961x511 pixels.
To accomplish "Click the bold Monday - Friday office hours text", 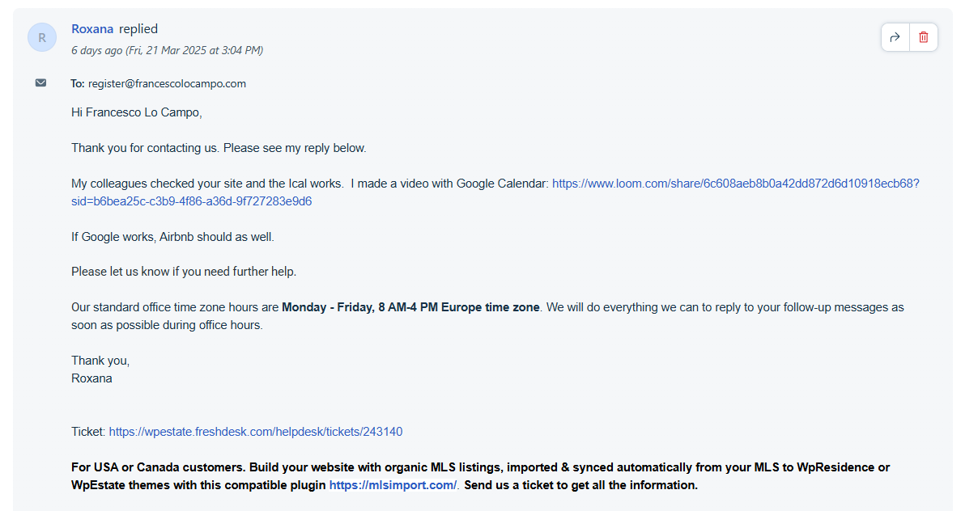I will tap(410, 307).
